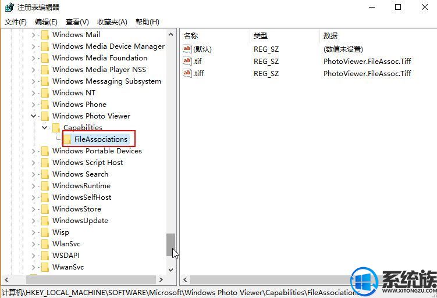
Task: Expand the Windows Media Device Manager key
Action: (33, 46)
